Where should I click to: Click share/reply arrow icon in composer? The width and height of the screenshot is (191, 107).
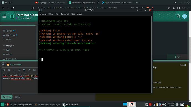click(3, 64)
